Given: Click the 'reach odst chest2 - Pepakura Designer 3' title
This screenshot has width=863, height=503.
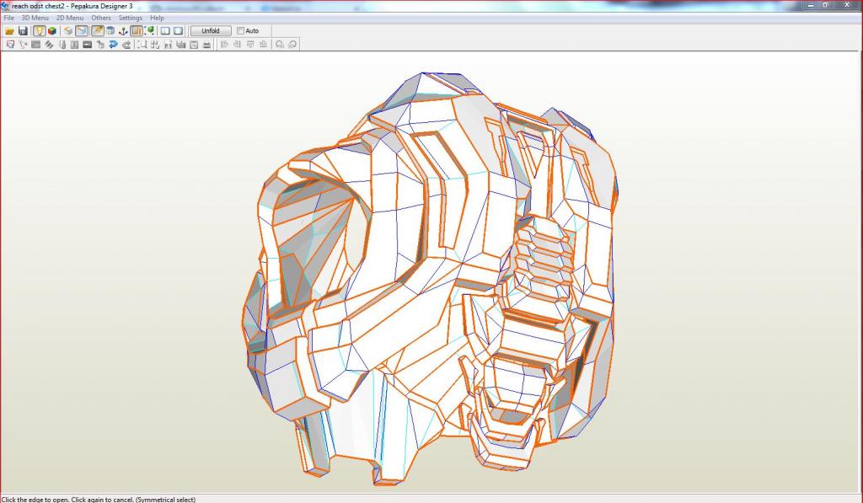Looking at the screenshot, I should pyautogui.click(x=72, y=6).
